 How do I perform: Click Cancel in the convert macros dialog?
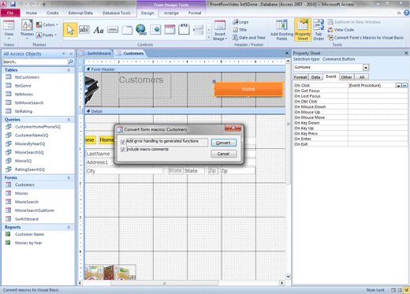224,154
